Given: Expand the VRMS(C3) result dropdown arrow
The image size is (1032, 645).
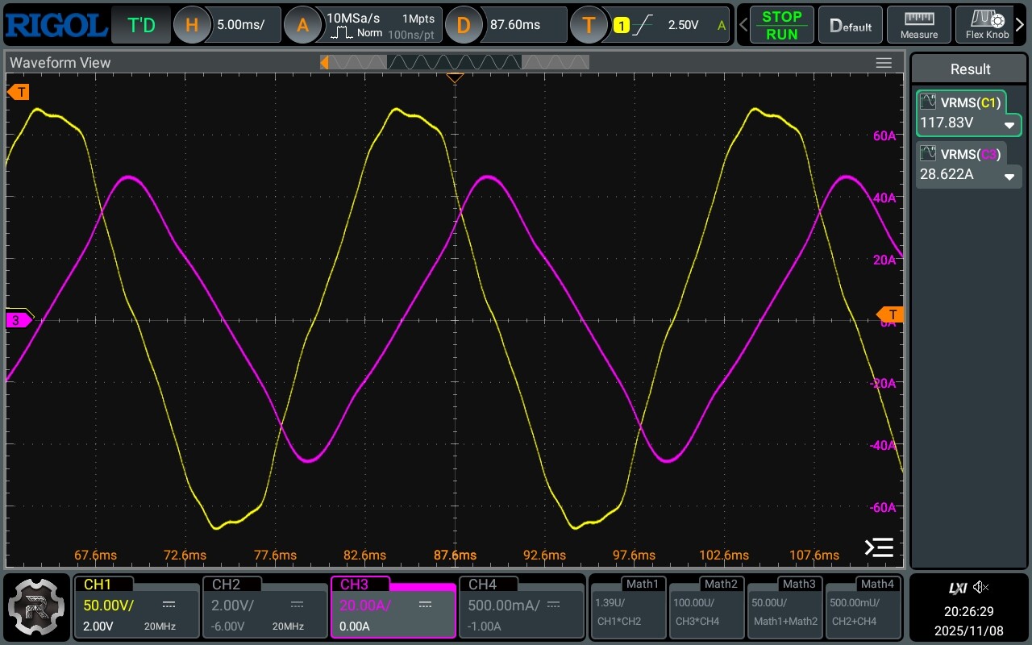Looking at the screenshot, I should [x=1009, y=177].
